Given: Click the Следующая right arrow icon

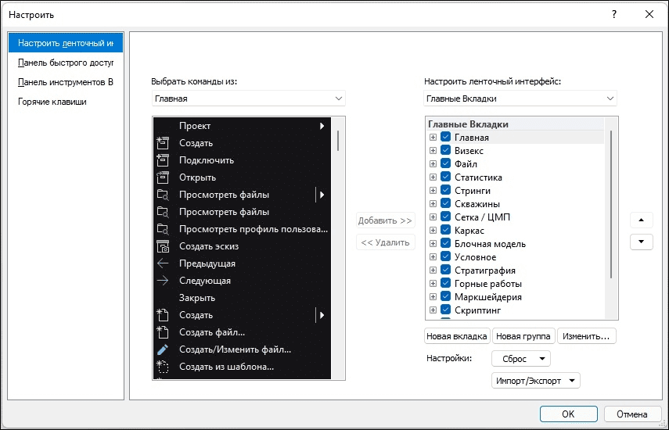Looking at the screenshot, I should coord(163,281).
